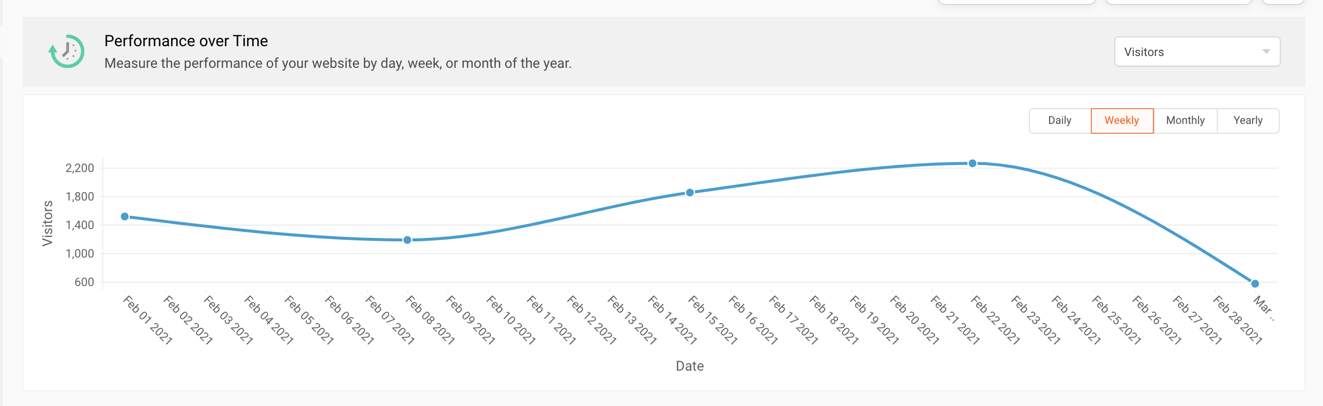1323x406 pixels.
Task: Click the Visitors dropdown arrow
Action: (1265, 52)
